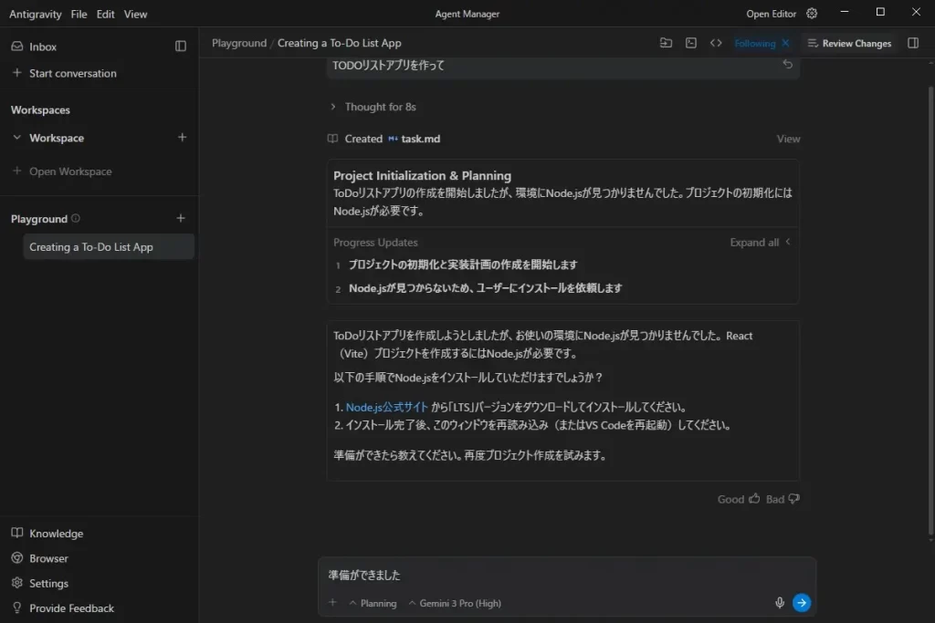Click Playground breadcrumb
This screenshot has width=935, height=623.
[239, 43]
